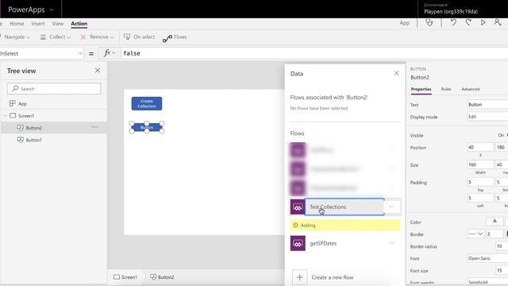Click the On select ribbon button
The height and width of the screenshot is (286, 508).
(140, 37)
